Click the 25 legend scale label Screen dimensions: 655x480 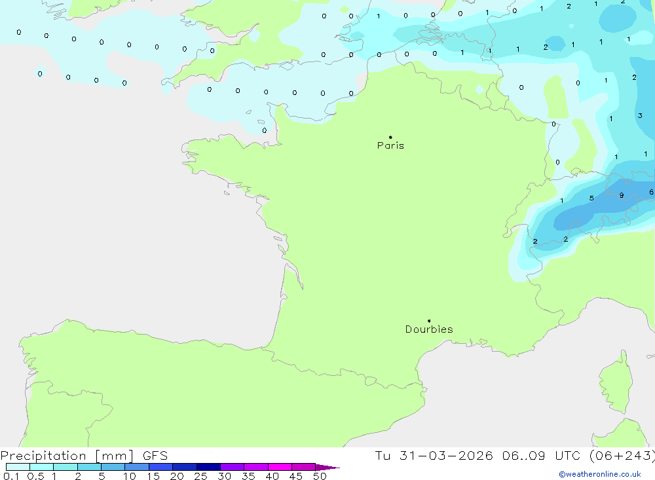pyautogui.click(x=201, y=476)
